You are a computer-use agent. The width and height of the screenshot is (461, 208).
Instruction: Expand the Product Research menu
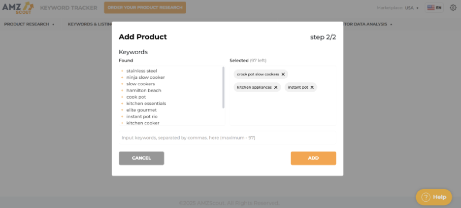pos(29,24)
